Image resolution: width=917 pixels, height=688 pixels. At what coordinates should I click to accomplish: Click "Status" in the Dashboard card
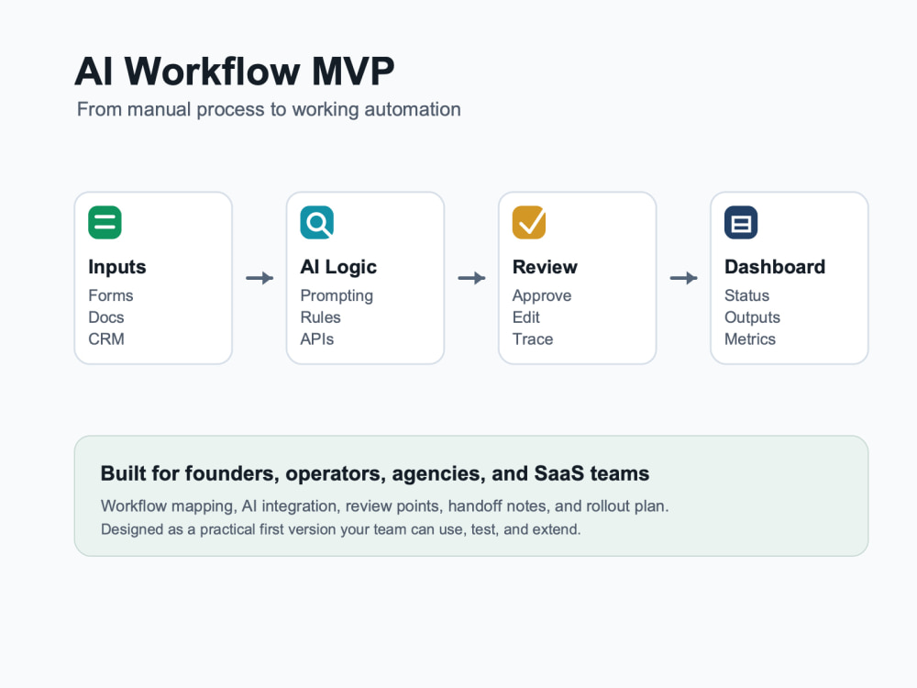(x=746, y=295)
